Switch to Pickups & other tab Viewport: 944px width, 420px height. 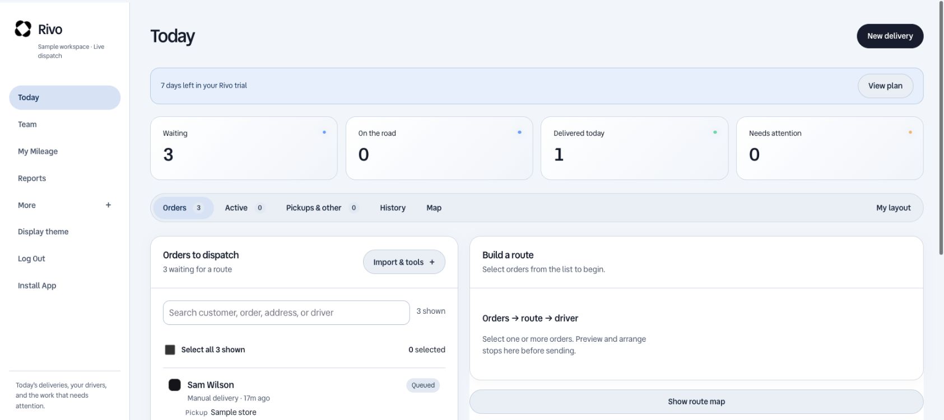point(322,207)
